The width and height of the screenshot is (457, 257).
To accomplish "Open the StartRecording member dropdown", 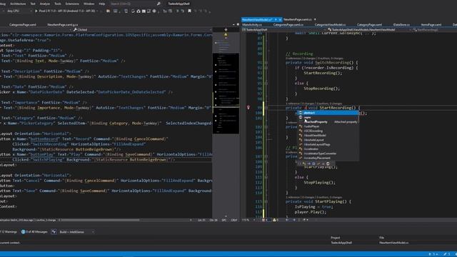I will point(434,30).
